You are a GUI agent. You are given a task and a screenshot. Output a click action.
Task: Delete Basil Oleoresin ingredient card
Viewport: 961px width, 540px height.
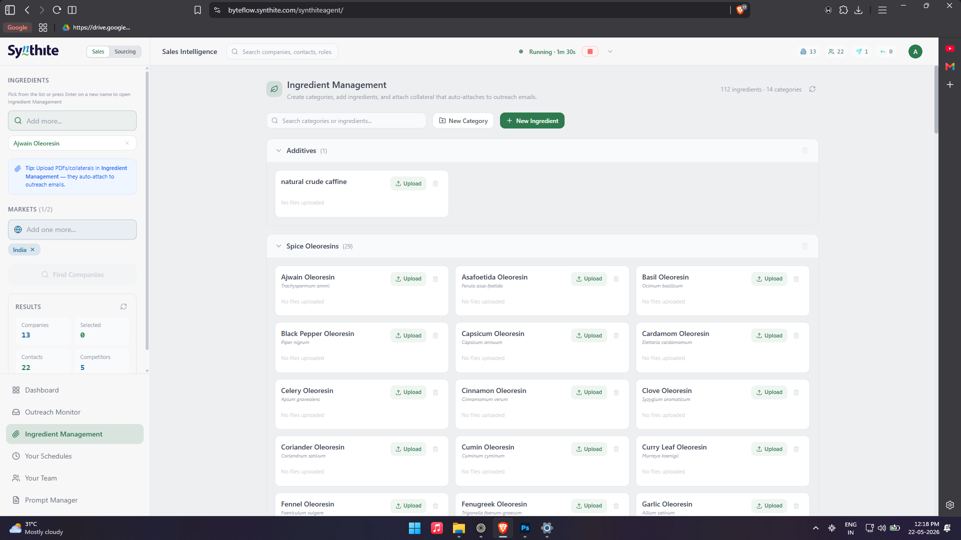tap(796, 279)
